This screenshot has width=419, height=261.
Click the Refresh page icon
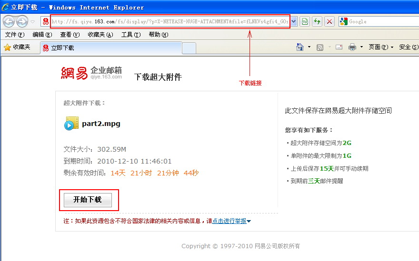[x=317, y=21]
